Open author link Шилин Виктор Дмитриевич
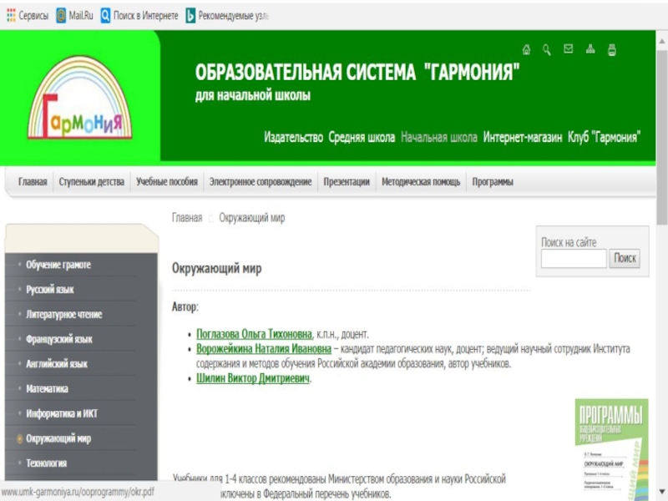This screenshot has width=668, height=501. pos(253,378)
